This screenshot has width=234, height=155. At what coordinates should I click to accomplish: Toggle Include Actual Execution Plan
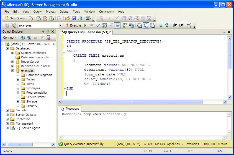[125, 25]
